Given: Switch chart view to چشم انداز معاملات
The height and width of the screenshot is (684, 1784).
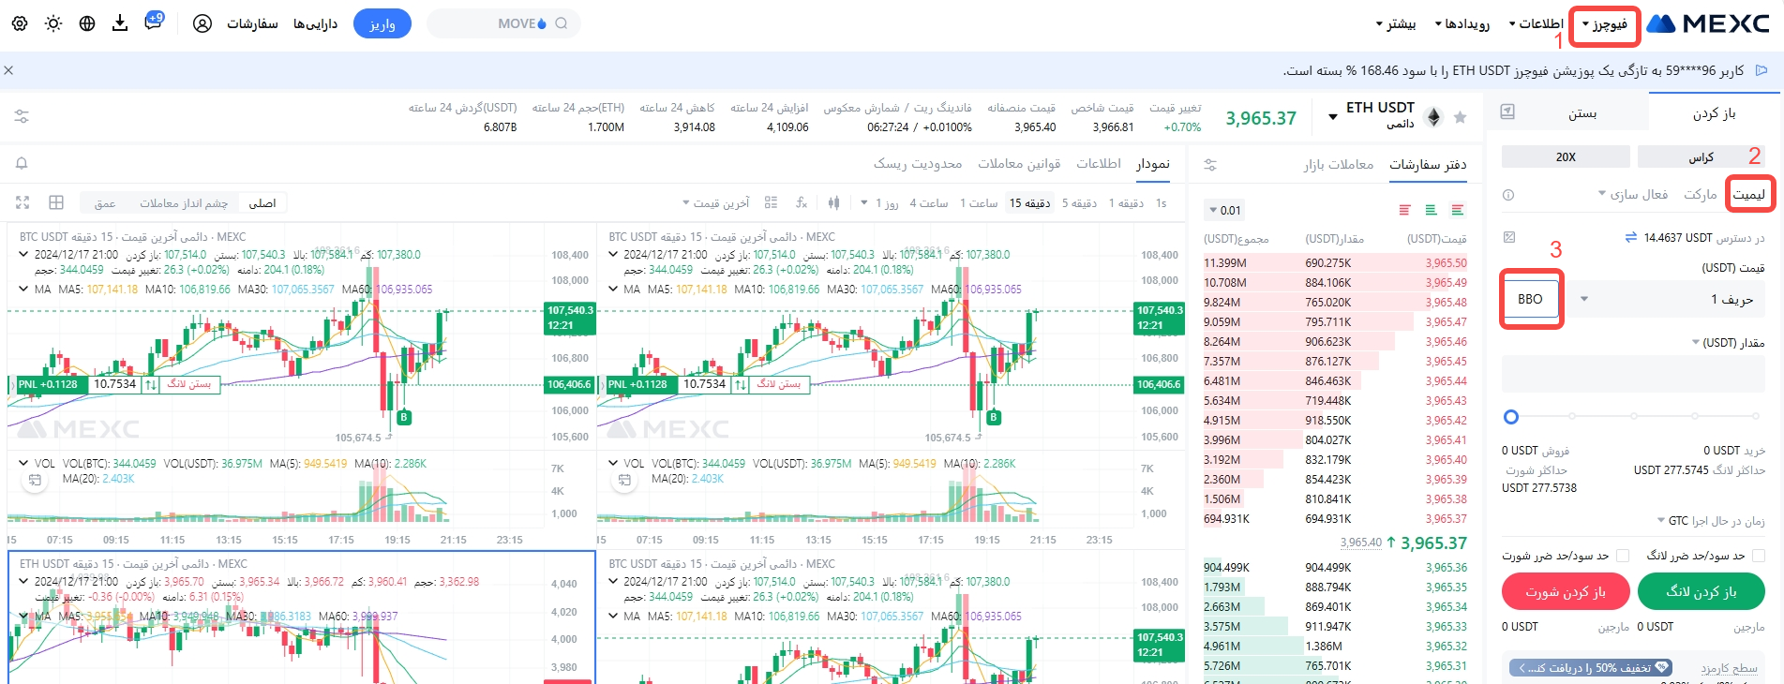Looking at the screenshot, I should [x=184, y=203].
